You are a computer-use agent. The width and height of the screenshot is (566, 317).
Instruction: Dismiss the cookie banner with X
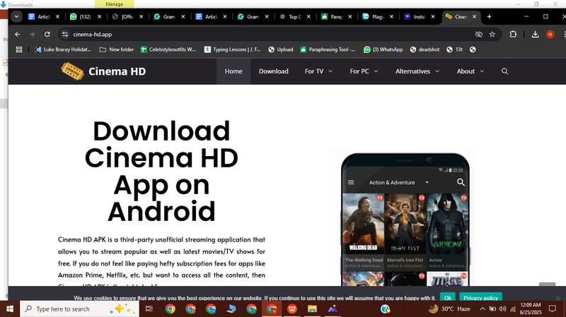pos(558,298)
